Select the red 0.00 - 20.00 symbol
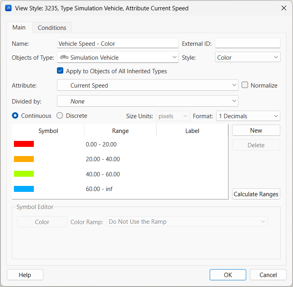The width and height of the screenshot is (293, 287). (24, 144)
